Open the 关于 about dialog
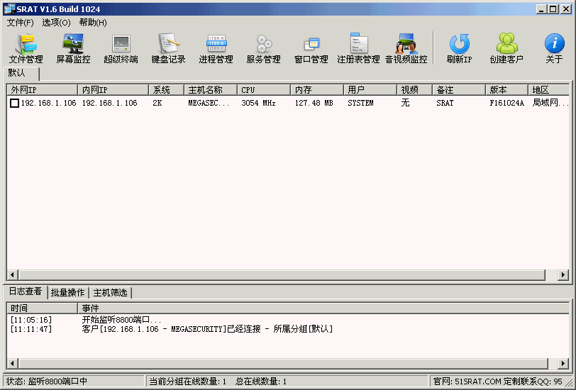This screenshot has height=390, width=576. (553, 48)
